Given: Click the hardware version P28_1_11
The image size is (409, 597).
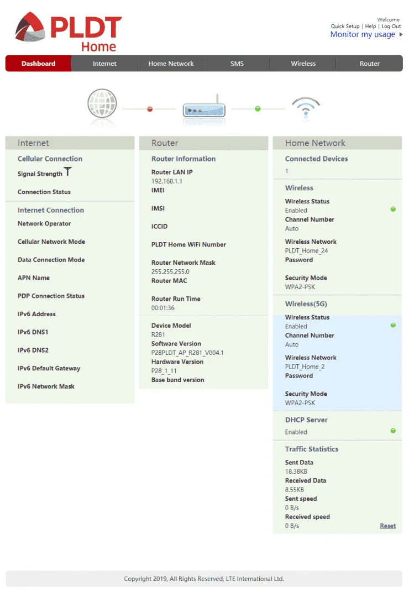Looking at the screenshot, I should click(x=164, y=371).
